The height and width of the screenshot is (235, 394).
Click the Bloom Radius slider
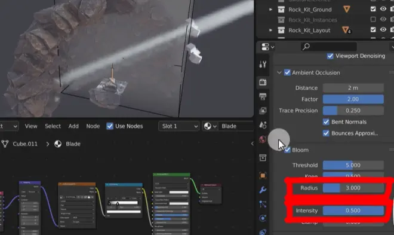click(353, 188)
